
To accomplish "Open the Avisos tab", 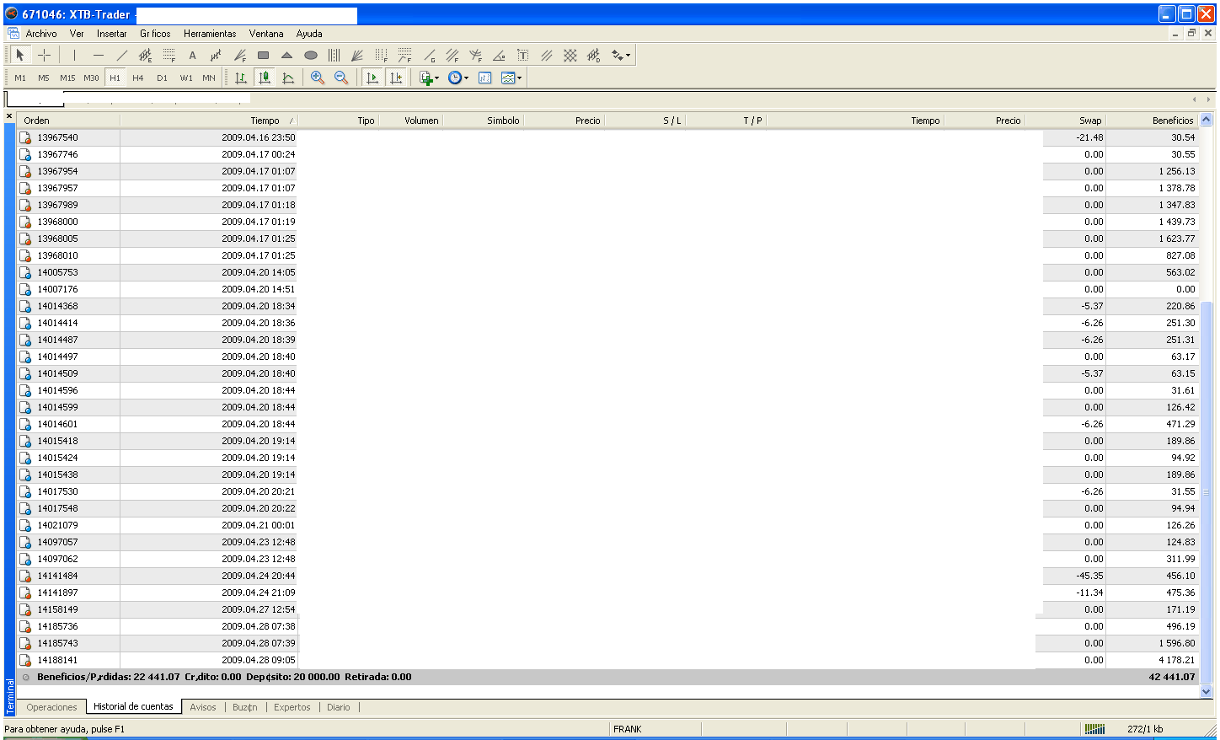I will (x=202, y=707).
